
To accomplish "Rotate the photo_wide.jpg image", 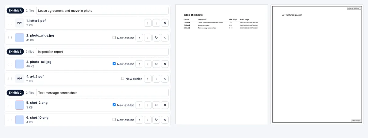I will tap(156, 38).
